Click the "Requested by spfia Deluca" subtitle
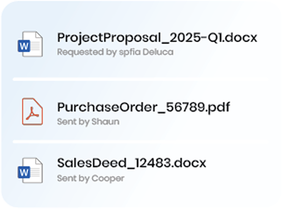 [x=116, y=52]
